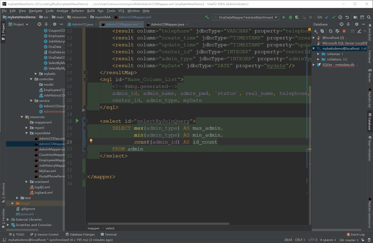Collapse mybatisdemo@localhost data source
The width and height of the screenshot is (373, 243).
point(314,49)
